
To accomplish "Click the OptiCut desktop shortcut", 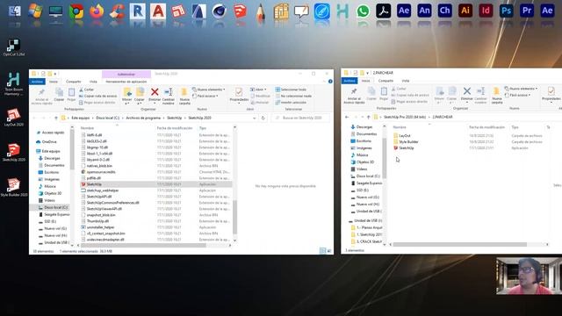I will pos(14,47).
